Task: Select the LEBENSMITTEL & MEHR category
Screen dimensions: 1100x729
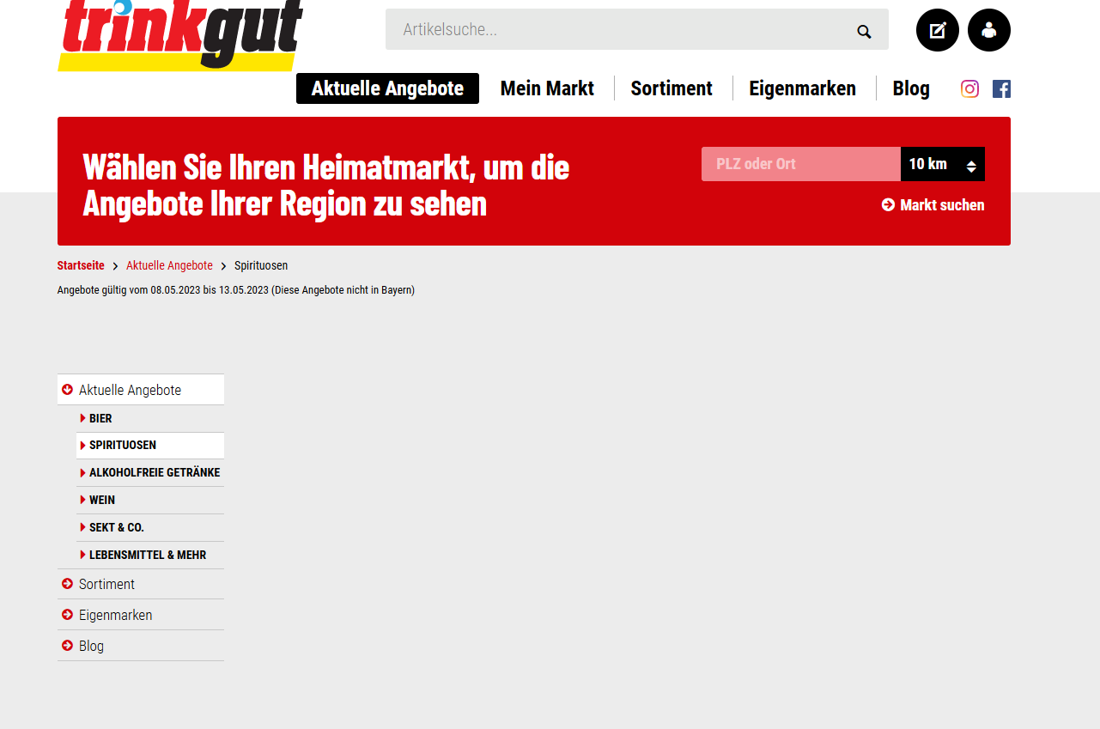Action: pyautogui.click(x=150, y=556)
